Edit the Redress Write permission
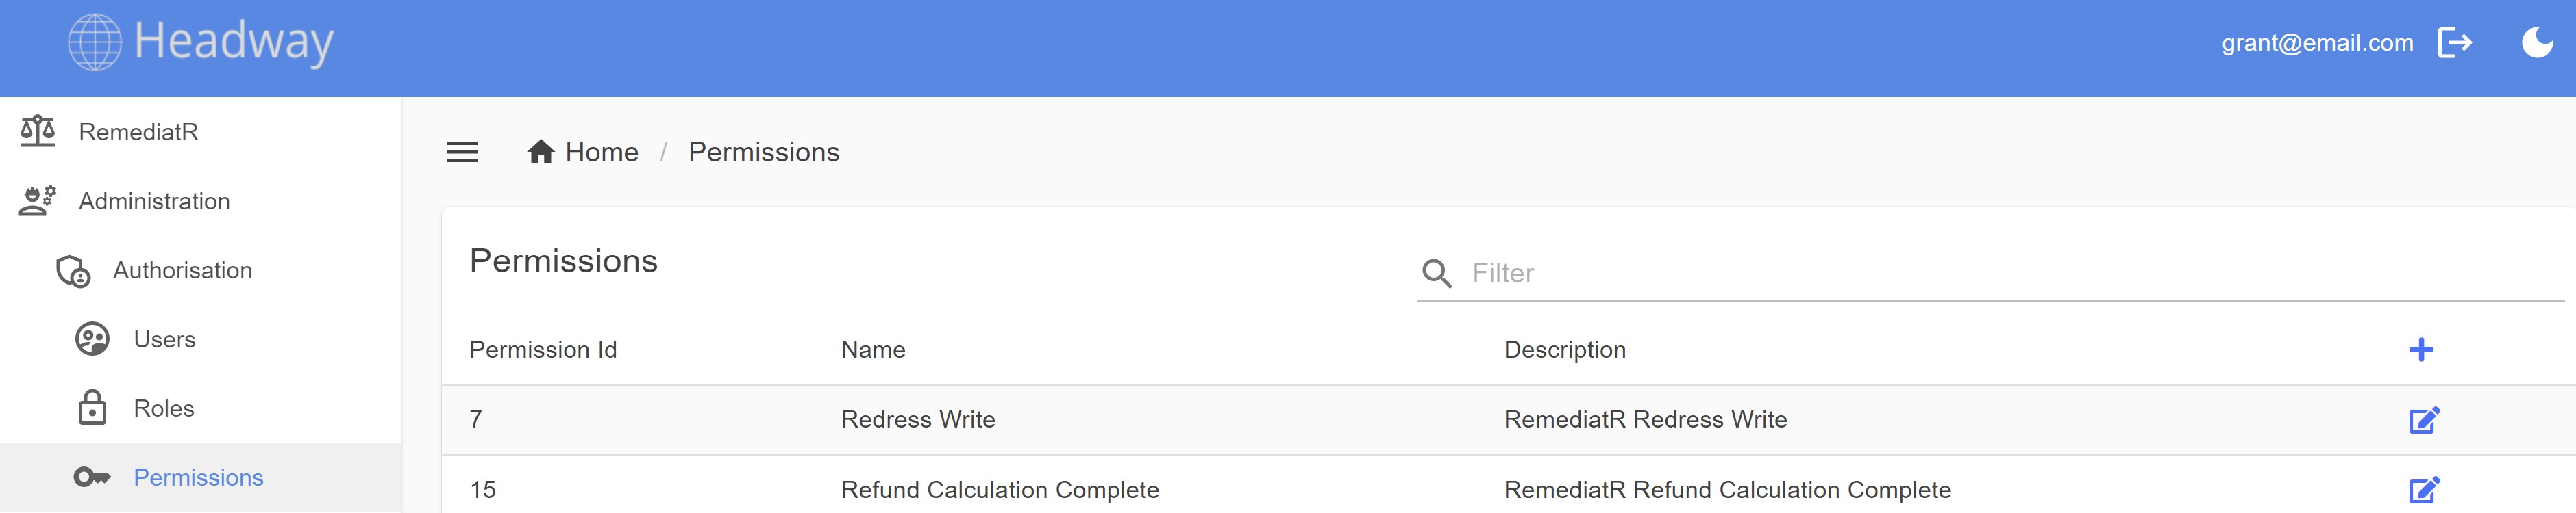2576x513 pixels. [2423, 419]
